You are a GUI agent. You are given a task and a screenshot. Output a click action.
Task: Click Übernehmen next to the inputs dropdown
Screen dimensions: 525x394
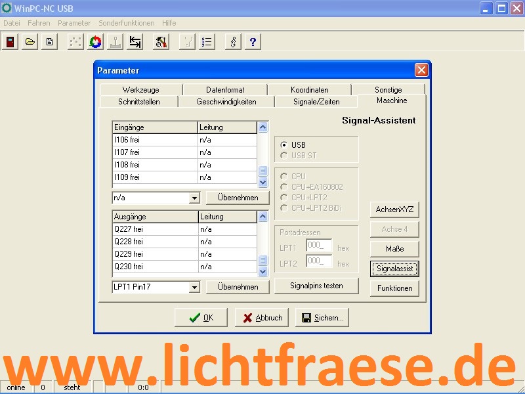point(238,198)
